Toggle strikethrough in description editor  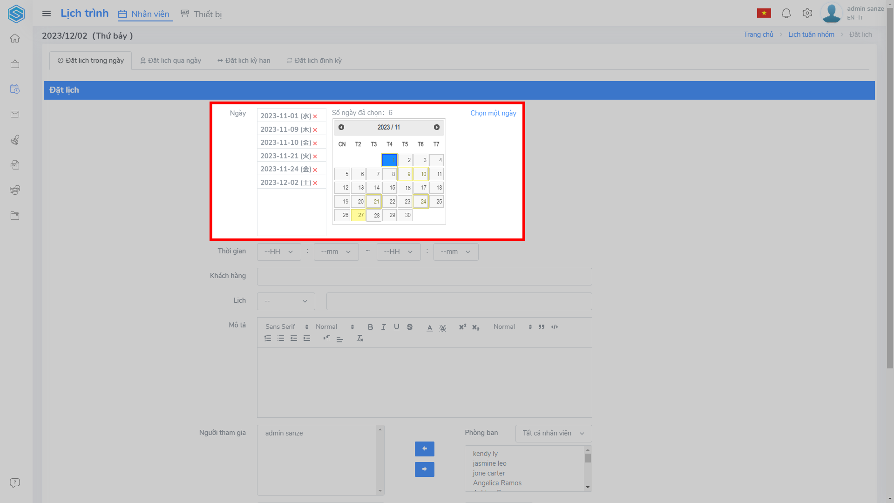tap(410, 327)
